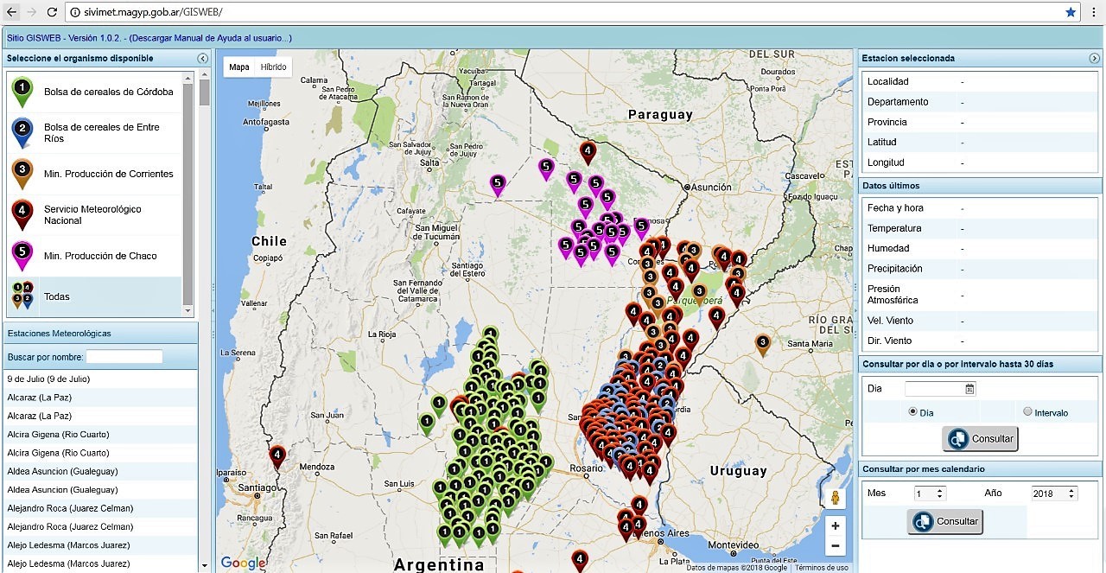
Task: Select Min. Producción de Corrientes orange marker
Action: (22, 173)
